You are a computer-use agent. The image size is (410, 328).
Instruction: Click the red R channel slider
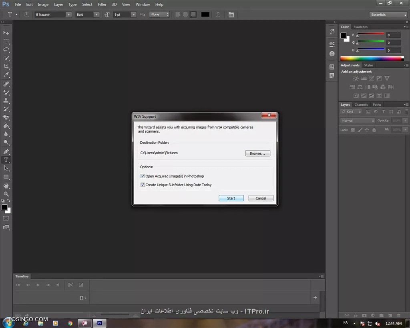[370, 34]
